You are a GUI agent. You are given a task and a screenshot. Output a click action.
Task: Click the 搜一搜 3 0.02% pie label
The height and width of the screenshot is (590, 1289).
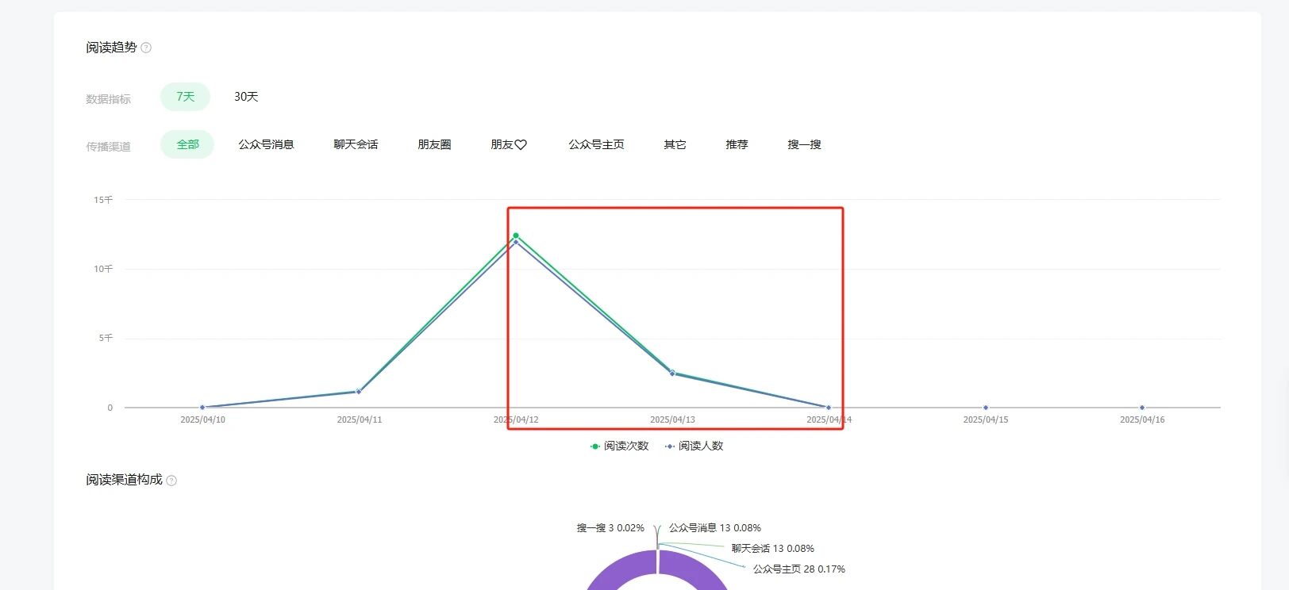610,528
